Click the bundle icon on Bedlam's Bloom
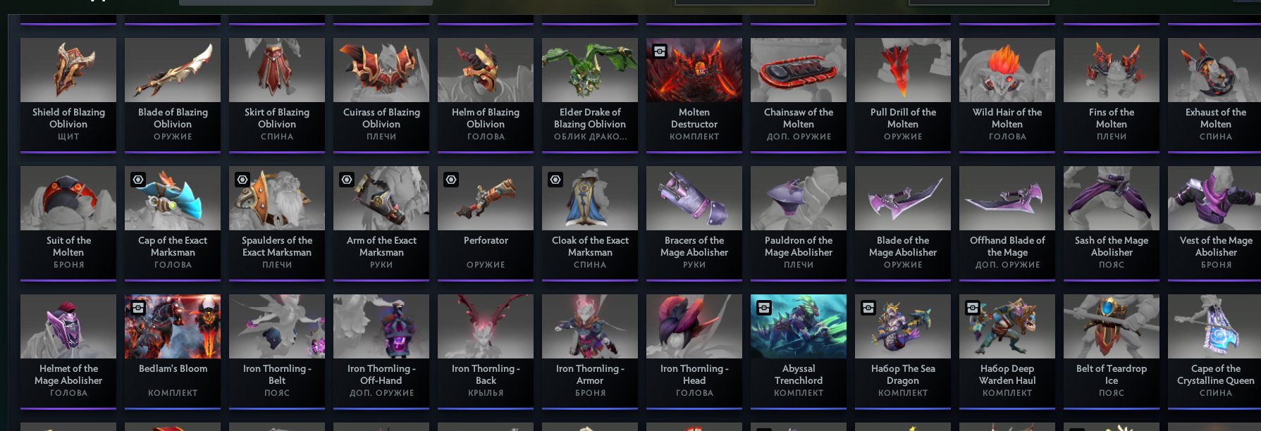The height and width of the screenshot is (431, 1261). (x=138, y=308)
